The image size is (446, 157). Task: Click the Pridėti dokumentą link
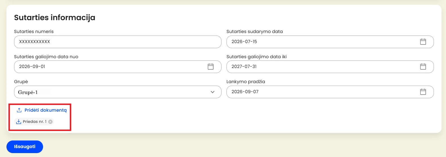46,110
